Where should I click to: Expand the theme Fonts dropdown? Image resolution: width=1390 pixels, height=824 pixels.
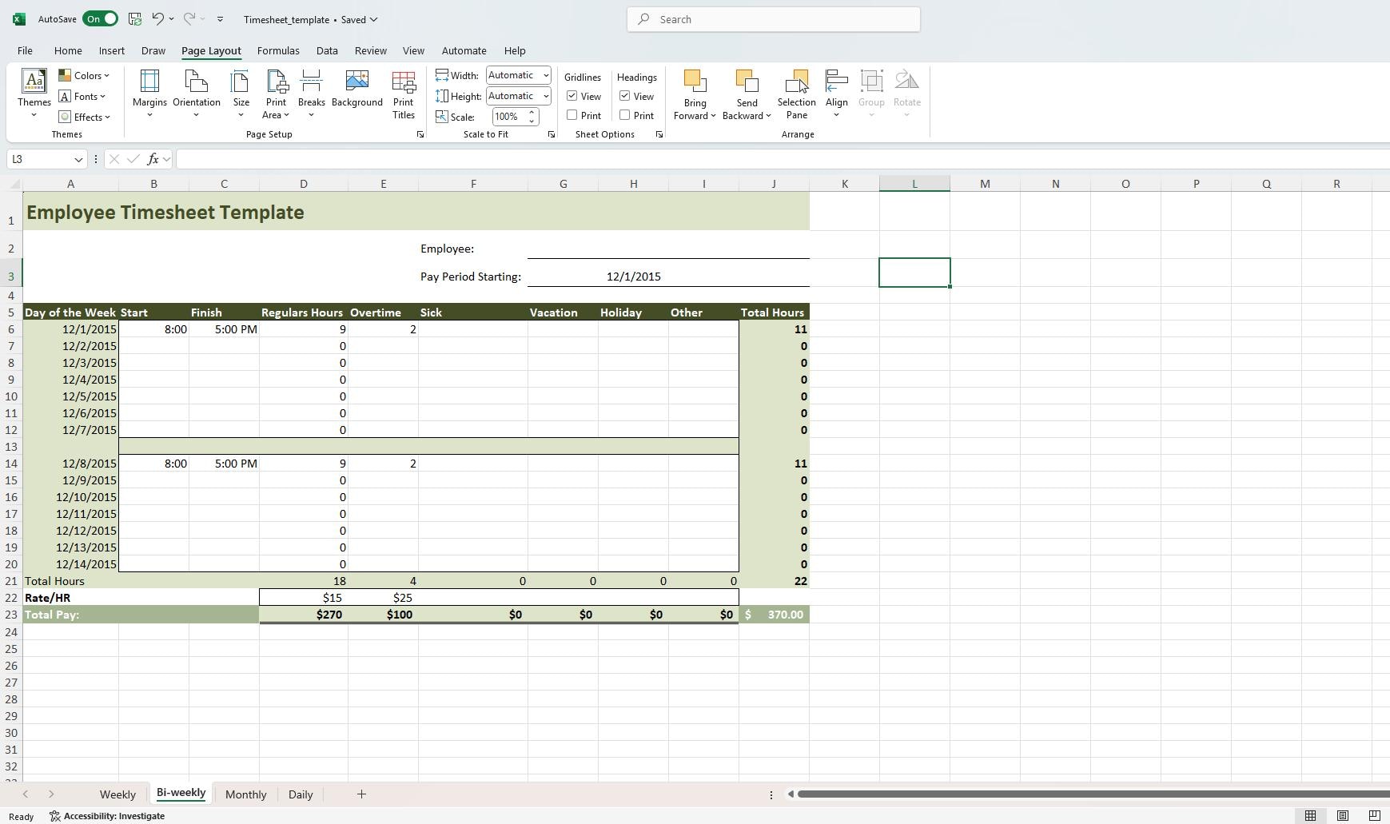click(82, 97)
